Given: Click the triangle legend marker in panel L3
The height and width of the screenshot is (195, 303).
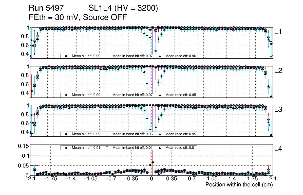Looking at the screenshot, I should click(160, 134).
